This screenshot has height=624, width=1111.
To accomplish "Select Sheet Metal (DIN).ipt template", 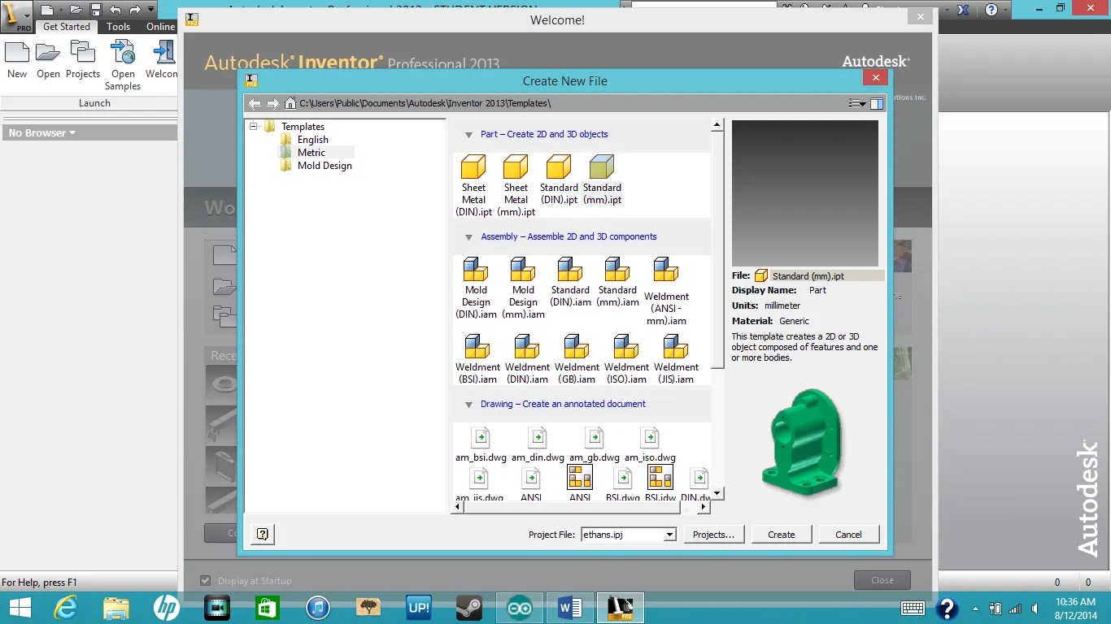I will (473, 186).
